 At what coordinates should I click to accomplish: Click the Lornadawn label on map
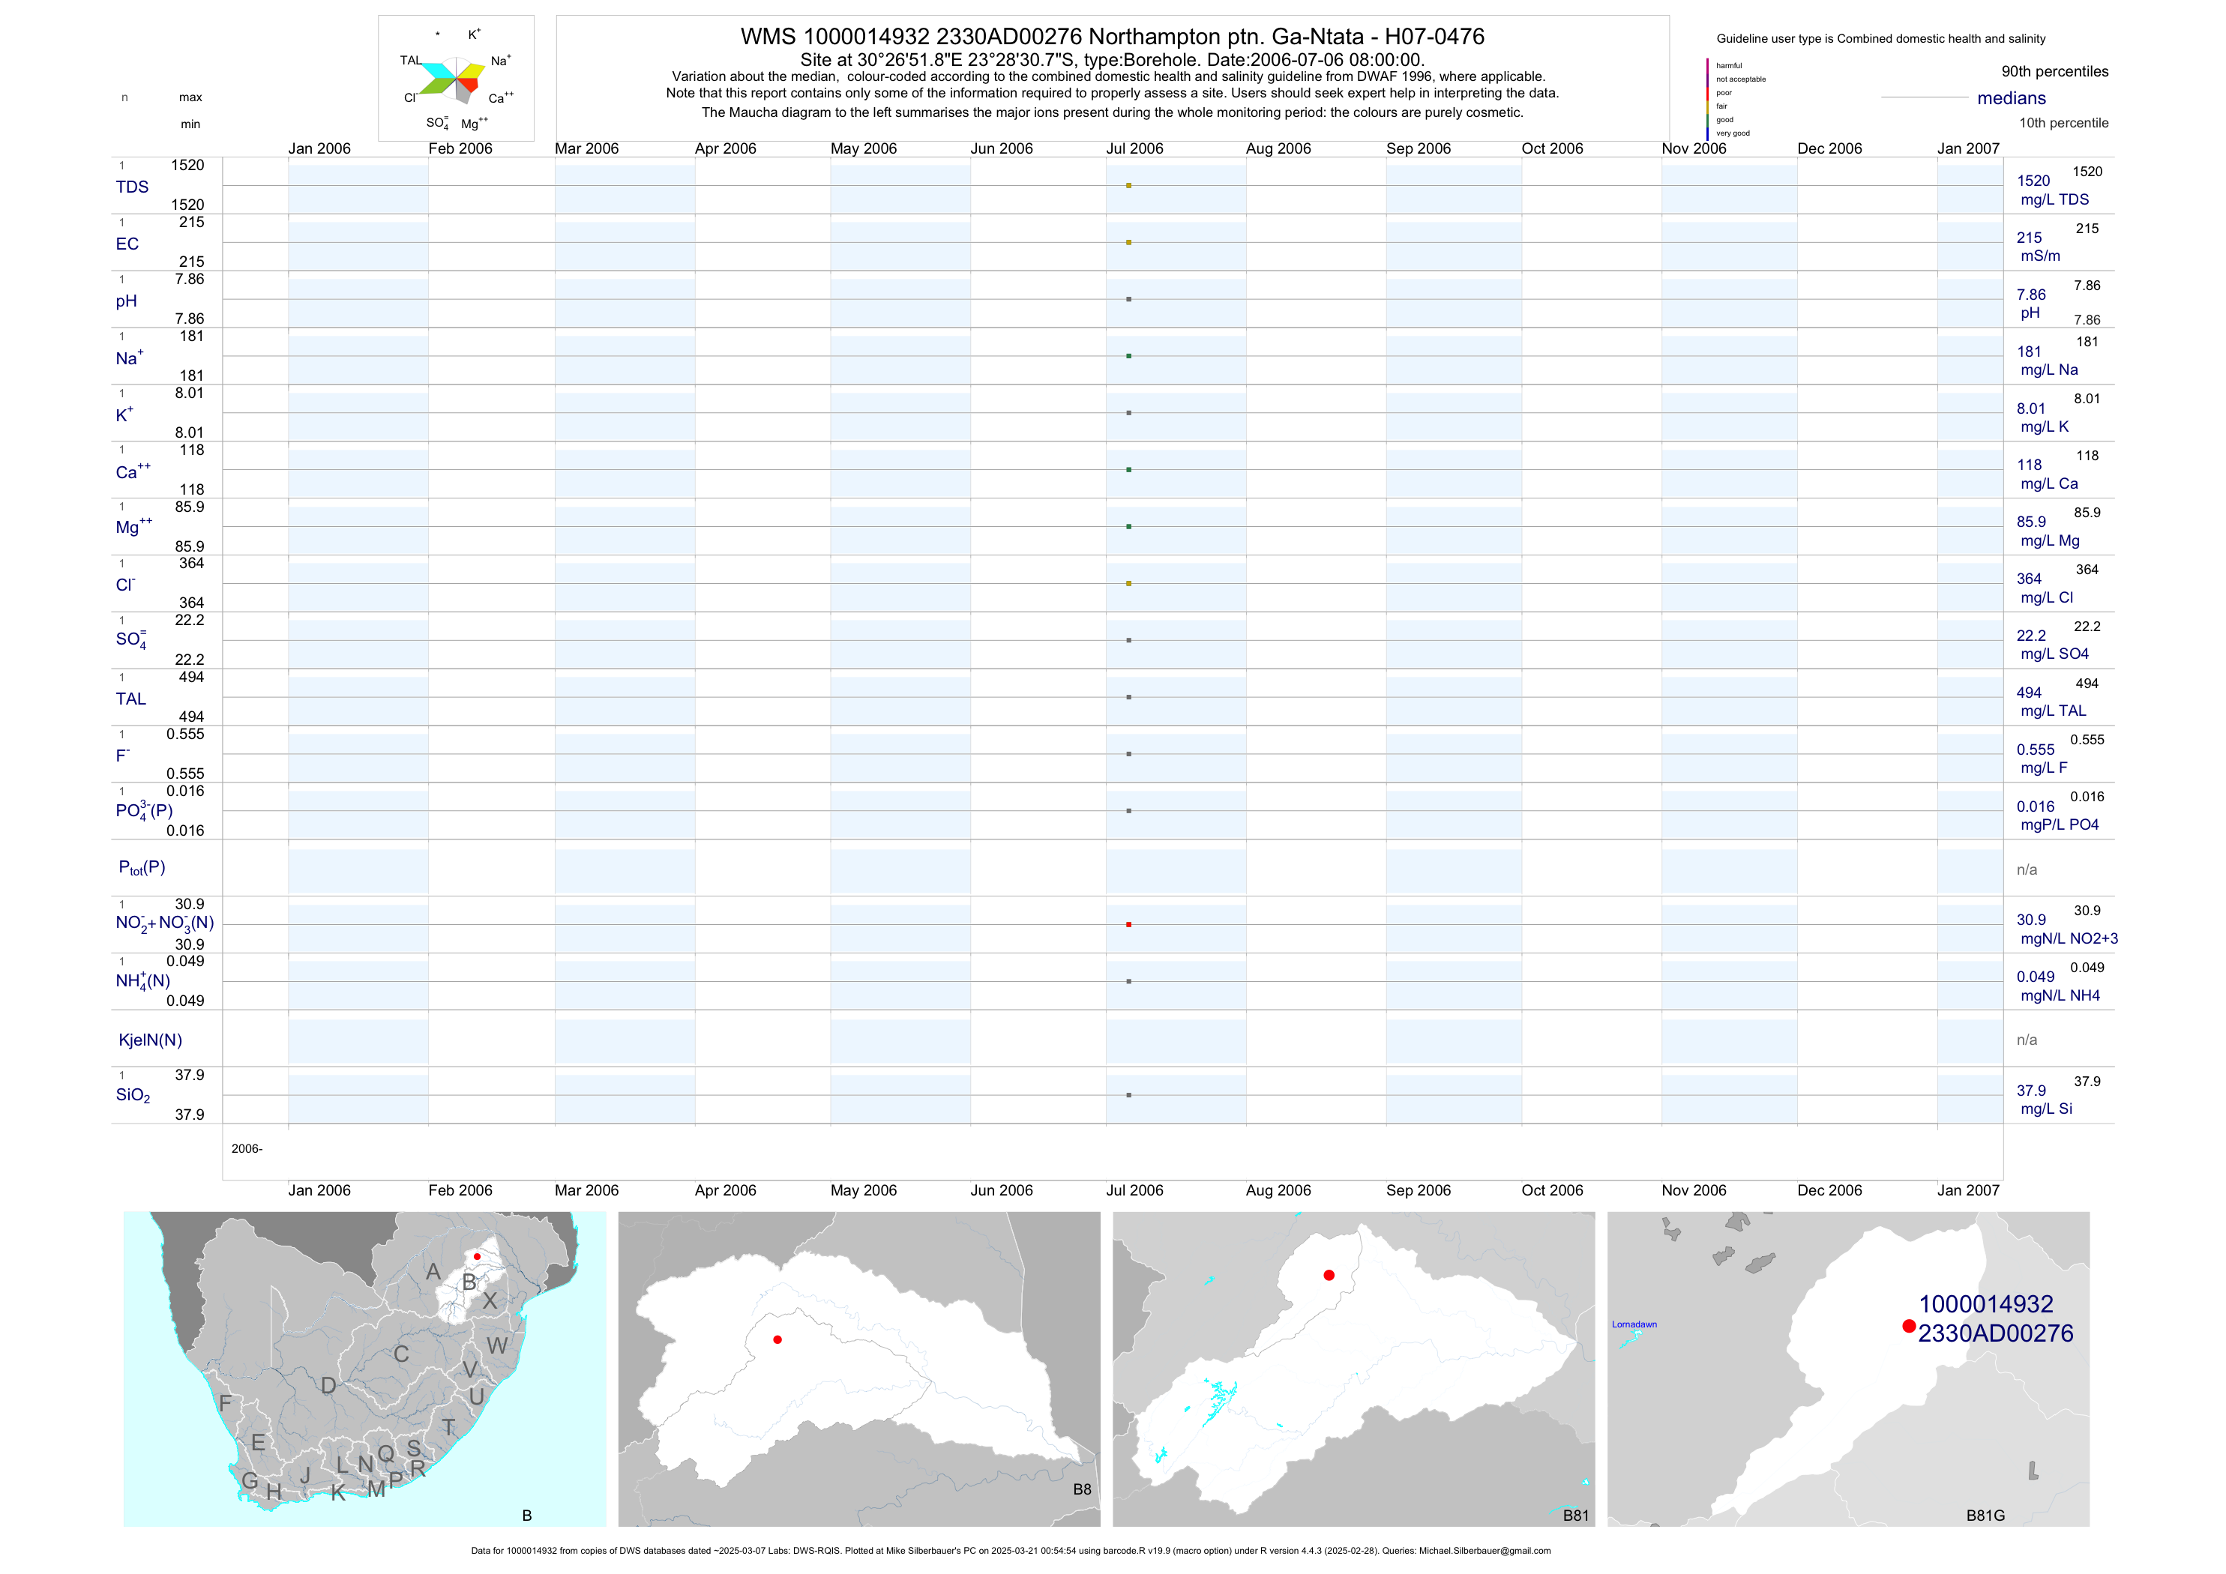[1634, 1324]
